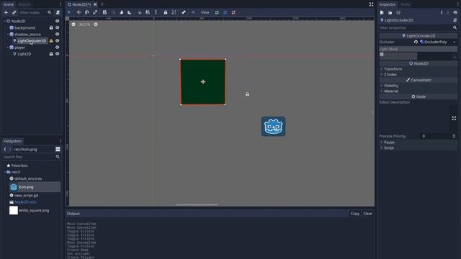Viewport: 461px width, 259px height.
Task: Lock the selected node via toolbar lock
Action: 166,12
